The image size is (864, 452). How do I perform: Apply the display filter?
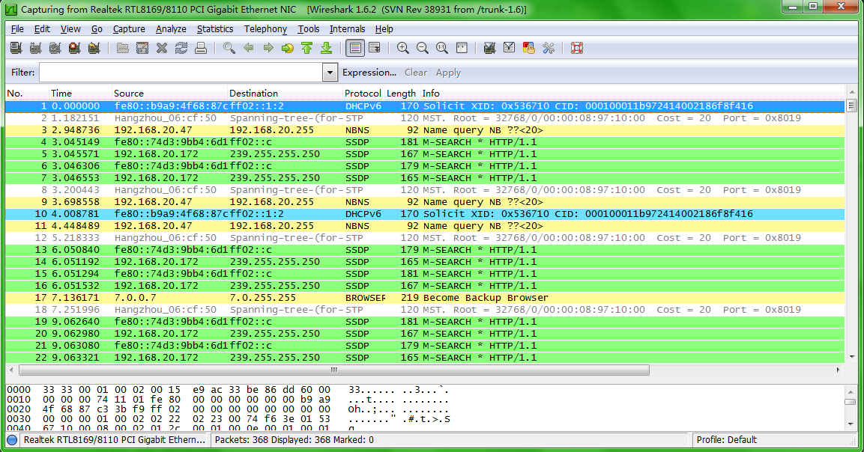[x=448, y=73]
